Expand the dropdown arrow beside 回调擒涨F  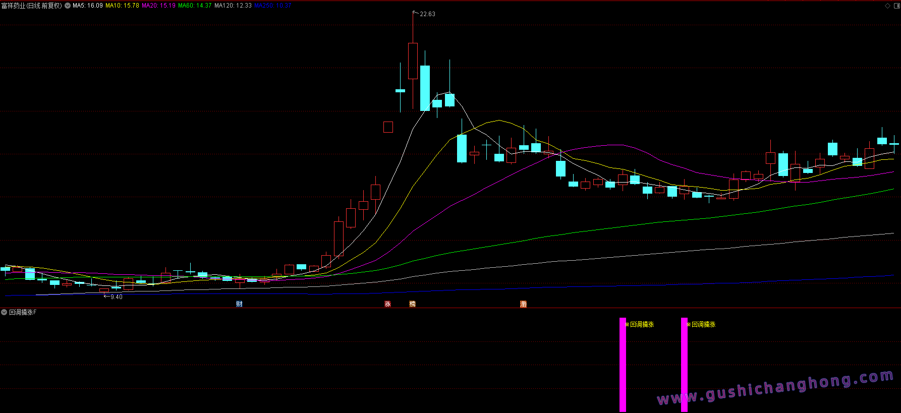point(4,312)
